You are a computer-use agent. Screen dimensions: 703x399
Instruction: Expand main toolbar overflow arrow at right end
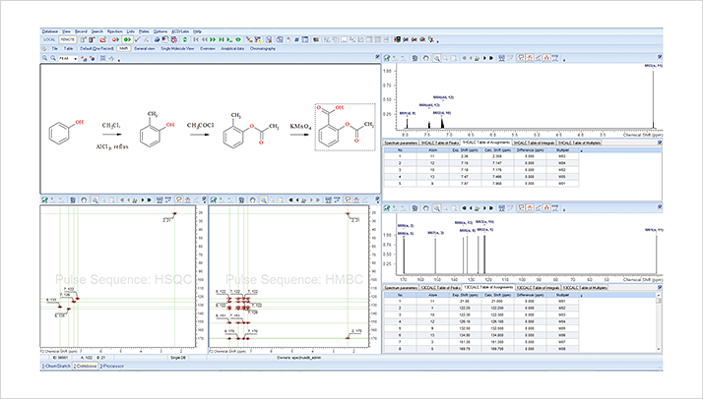[437, 41]
